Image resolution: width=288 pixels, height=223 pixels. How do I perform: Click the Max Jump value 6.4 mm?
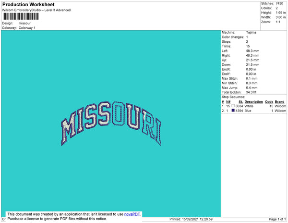click(252, 87)
